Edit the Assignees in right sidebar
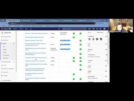This screenshot has width=134, height=101. [106, 36]
